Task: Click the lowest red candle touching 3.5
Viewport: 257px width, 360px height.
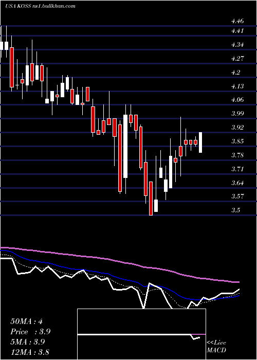Action: click(x=151, y=199)
